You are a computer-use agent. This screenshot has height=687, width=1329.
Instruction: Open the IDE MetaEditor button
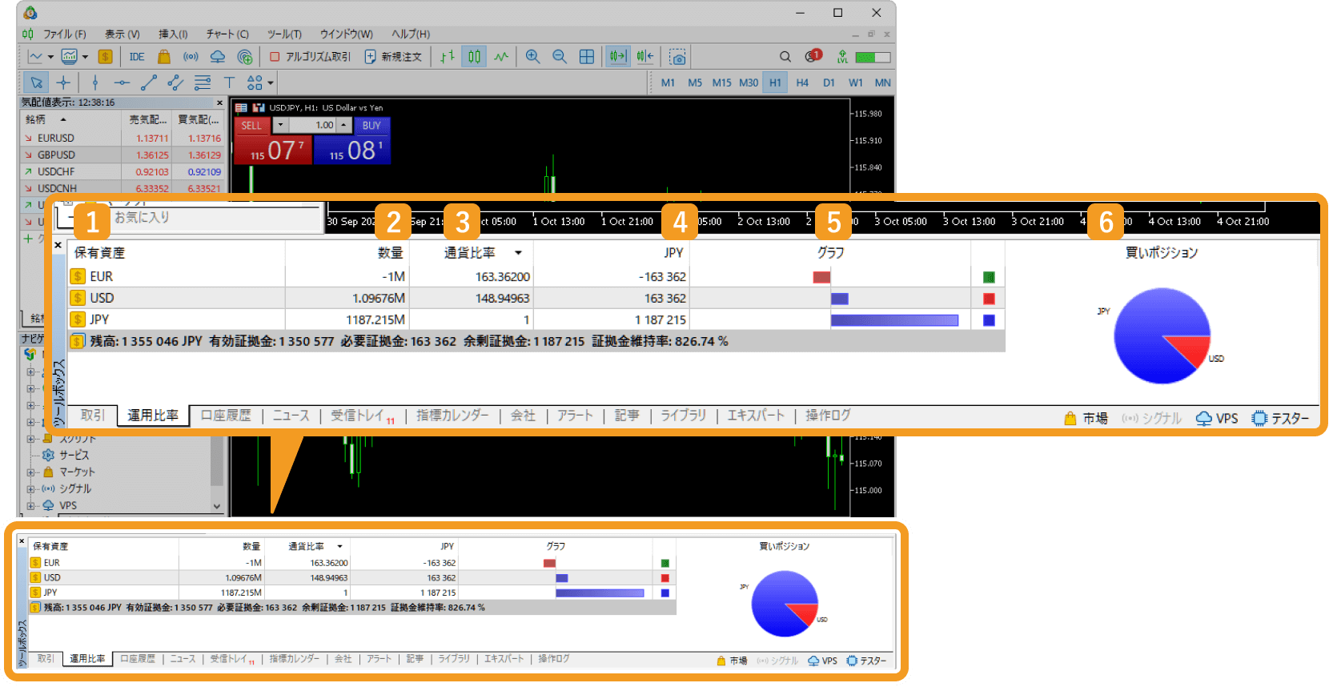(137, 57)
